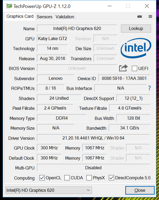Image resolution: width=159 pixels, height=200 pixels.
Task: Click the Driver Version field 21.20.16.4481 WHQL
Action: 93,138
